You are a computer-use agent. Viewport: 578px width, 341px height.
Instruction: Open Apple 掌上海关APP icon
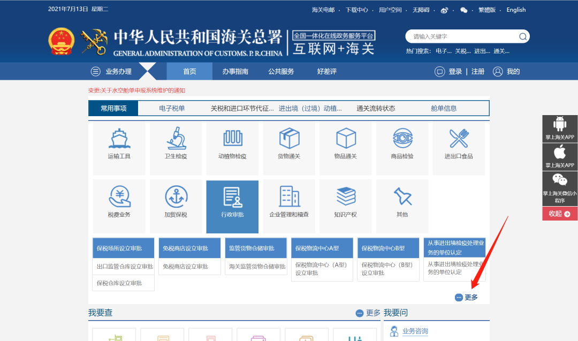pos(560,152)
